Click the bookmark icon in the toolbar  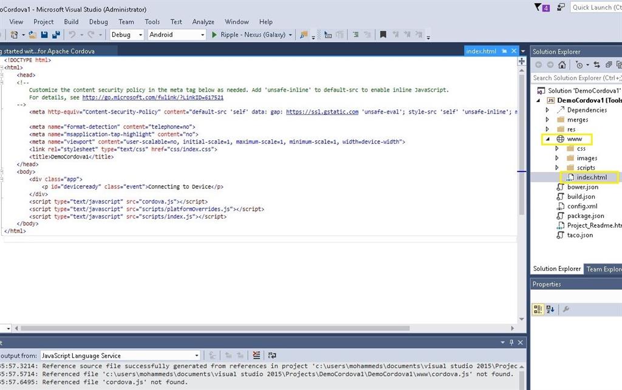tap(383, 35)
